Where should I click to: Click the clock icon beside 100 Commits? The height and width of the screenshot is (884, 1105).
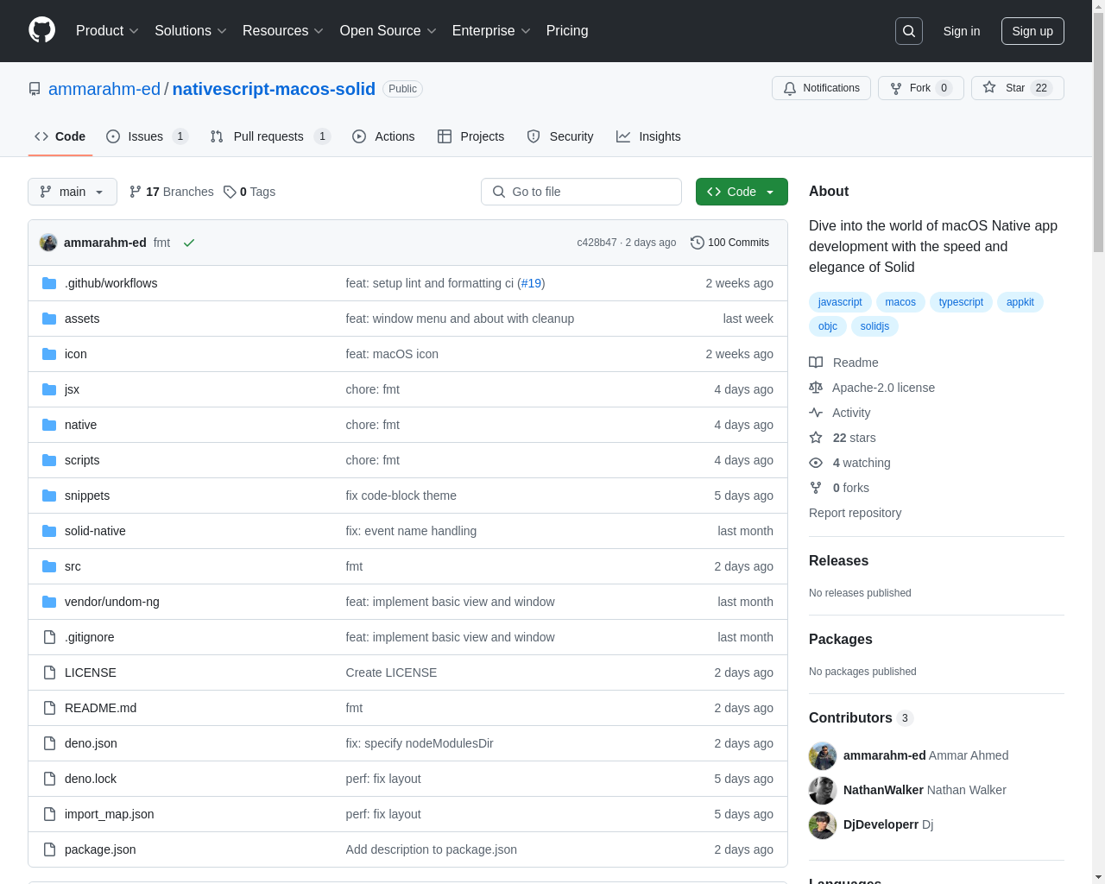tap(698, 243)
